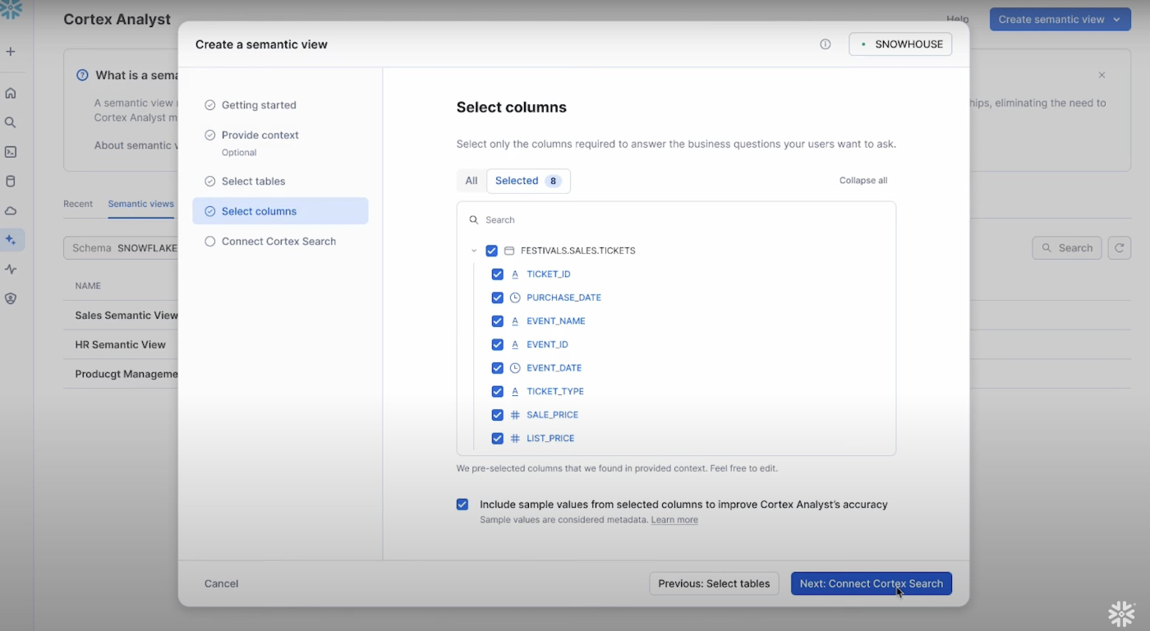1150x631 pixels.
Task: Click the Help link in page header
Action: pos(958,20)
